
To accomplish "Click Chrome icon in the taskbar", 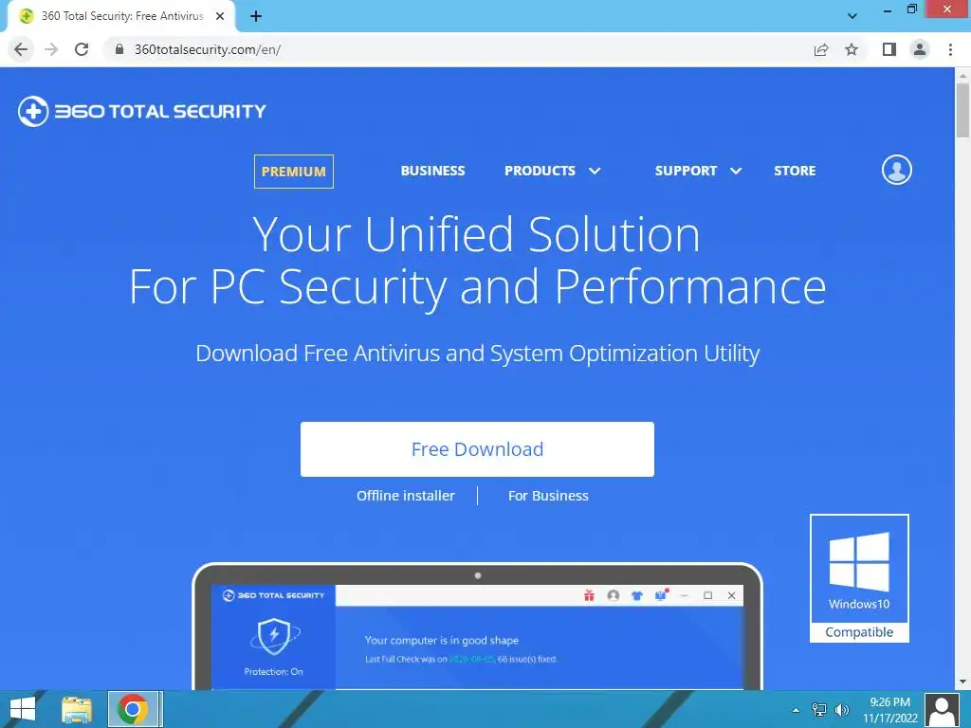I will click(133, 709).
